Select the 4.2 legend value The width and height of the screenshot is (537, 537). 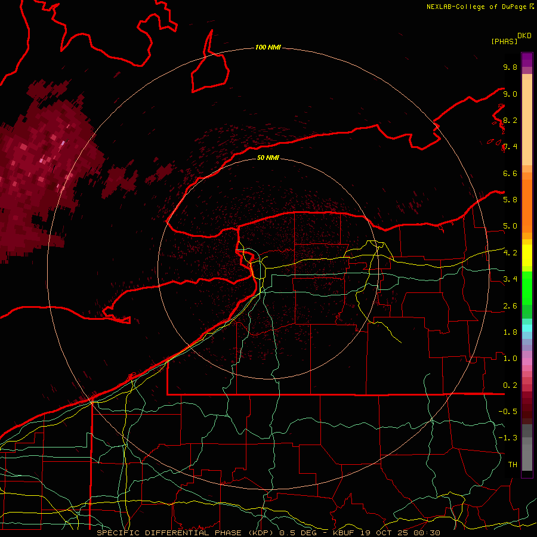[x=510, y=253]
